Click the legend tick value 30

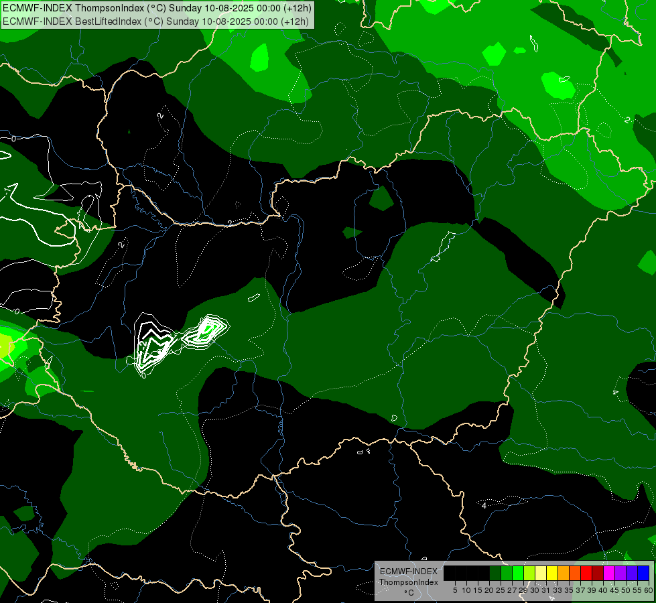(x=535, y=590)
